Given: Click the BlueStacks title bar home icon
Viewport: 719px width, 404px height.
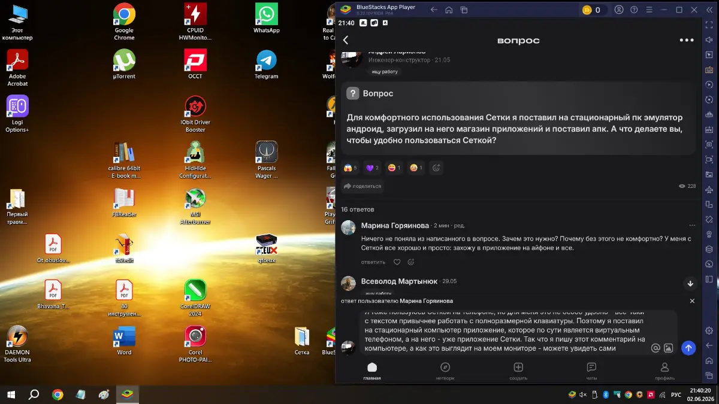Looking at the screenshot, I should point(448,10).
